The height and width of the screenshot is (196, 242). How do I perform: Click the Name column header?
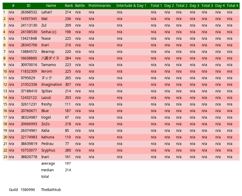pyautogui.click(x=51, y=6)
